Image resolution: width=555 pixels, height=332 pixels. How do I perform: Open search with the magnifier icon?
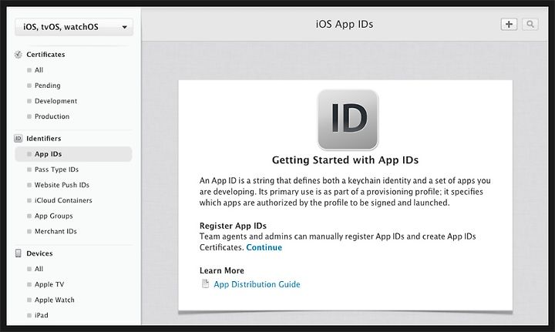click(x=530, y=24)
